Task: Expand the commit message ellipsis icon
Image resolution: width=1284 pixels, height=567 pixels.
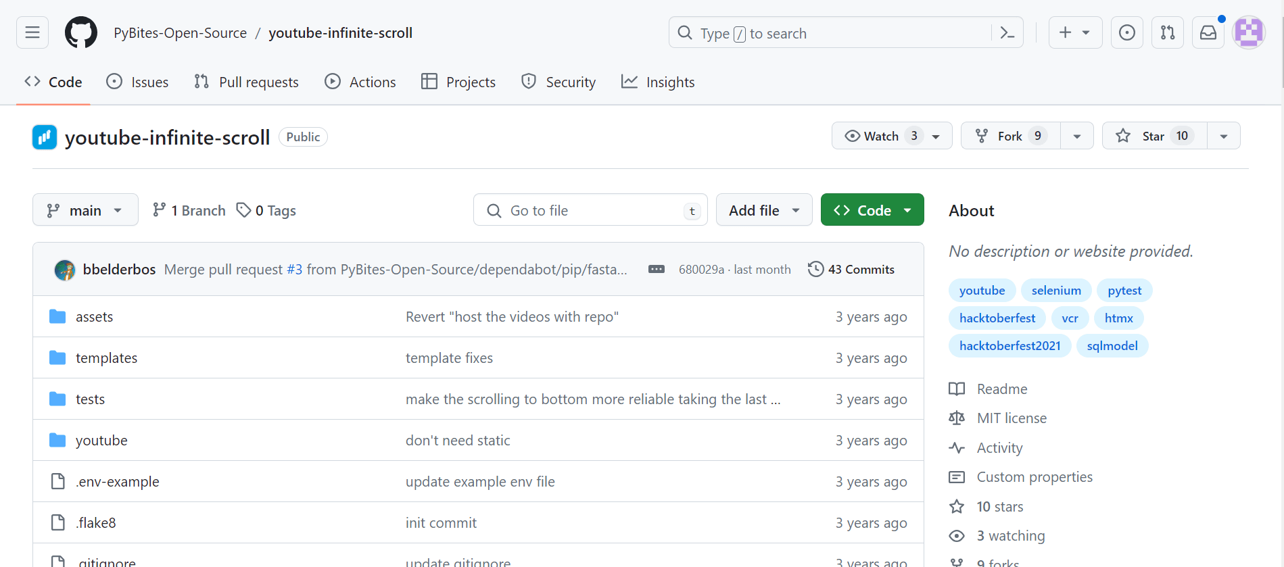Action: click(656, 269)
